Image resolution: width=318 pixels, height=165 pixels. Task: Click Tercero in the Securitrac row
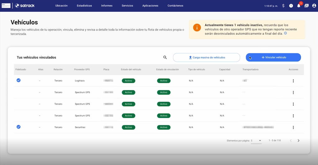[58, 127]
